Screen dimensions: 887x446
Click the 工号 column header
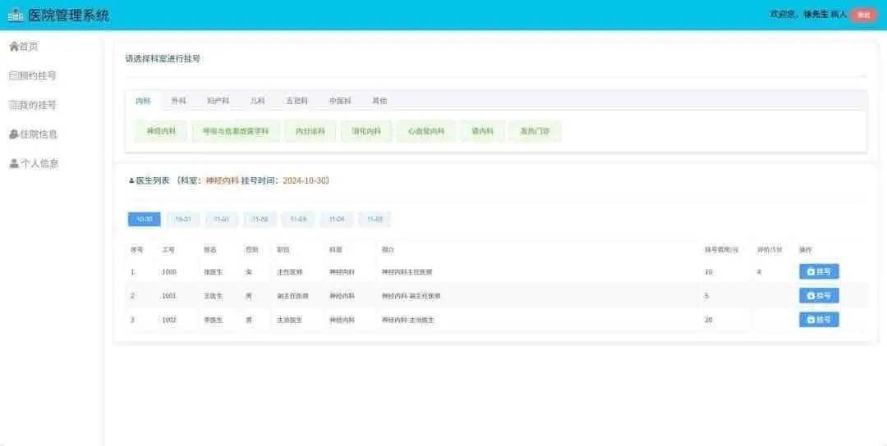pos(168,249)
